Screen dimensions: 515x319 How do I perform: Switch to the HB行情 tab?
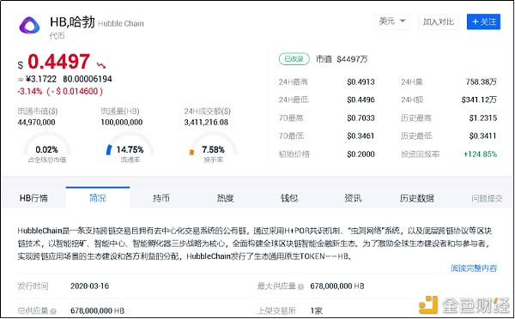coord(33,198)
